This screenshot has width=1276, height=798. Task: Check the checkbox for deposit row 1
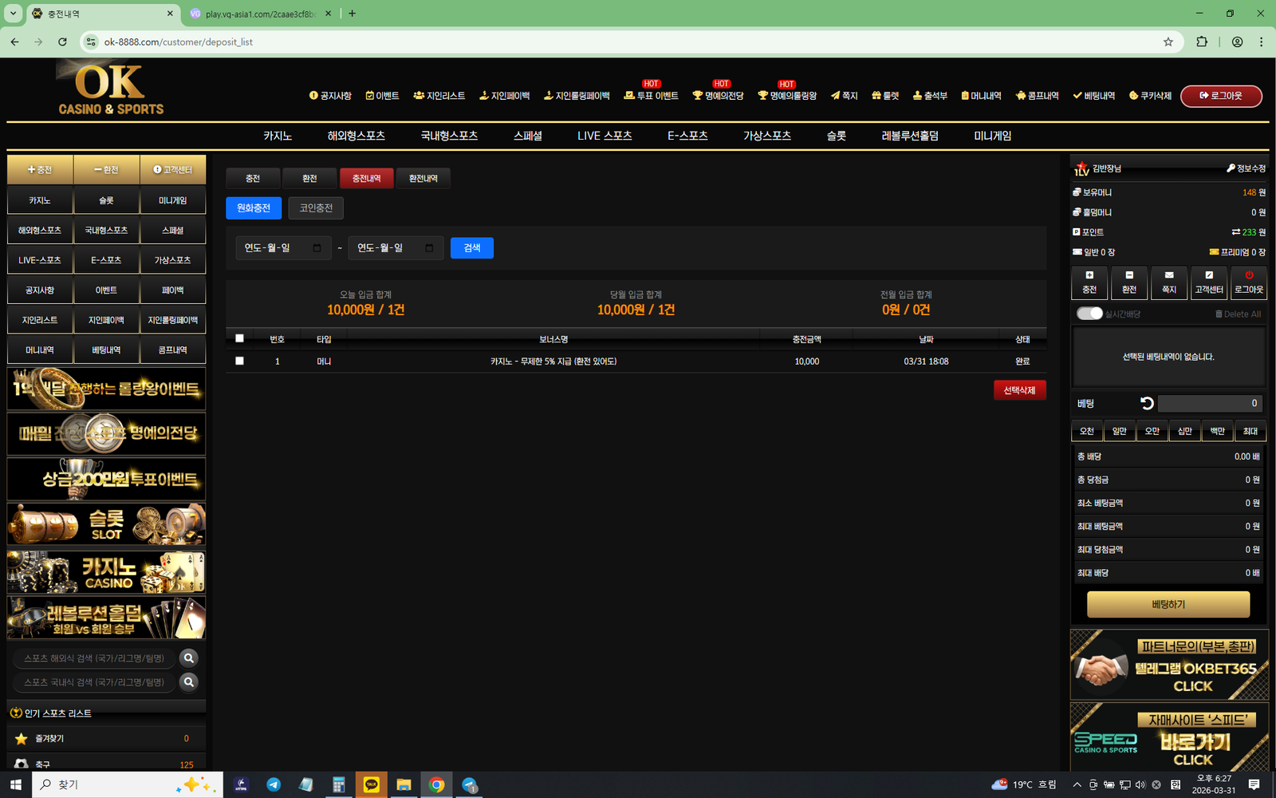click(x=239, y=361)
